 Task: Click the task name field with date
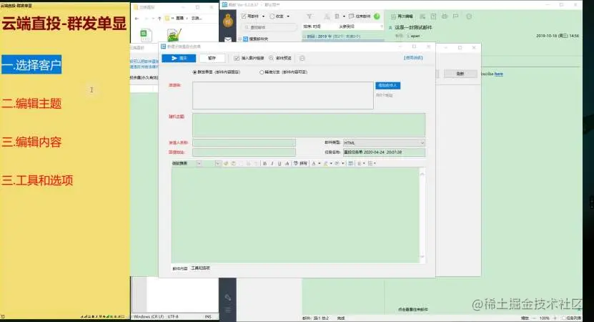tap(384, 152)
